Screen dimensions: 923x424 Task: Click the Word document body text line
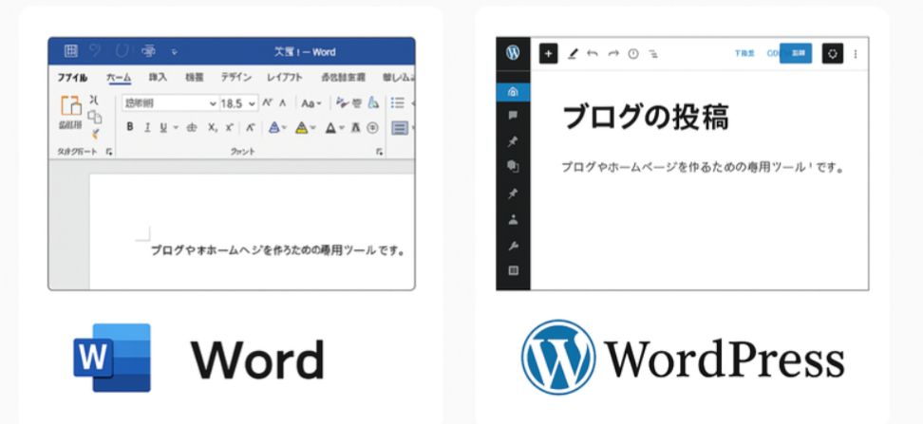278,250
